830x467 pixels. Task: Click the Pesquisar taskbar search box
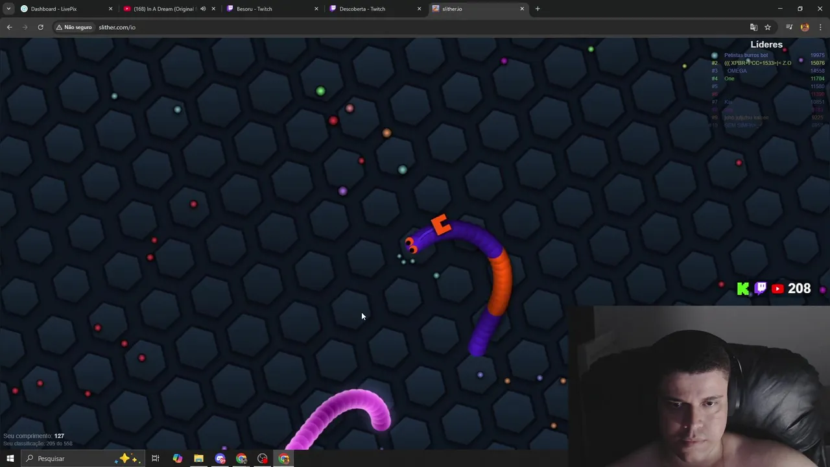click(82, 459)
